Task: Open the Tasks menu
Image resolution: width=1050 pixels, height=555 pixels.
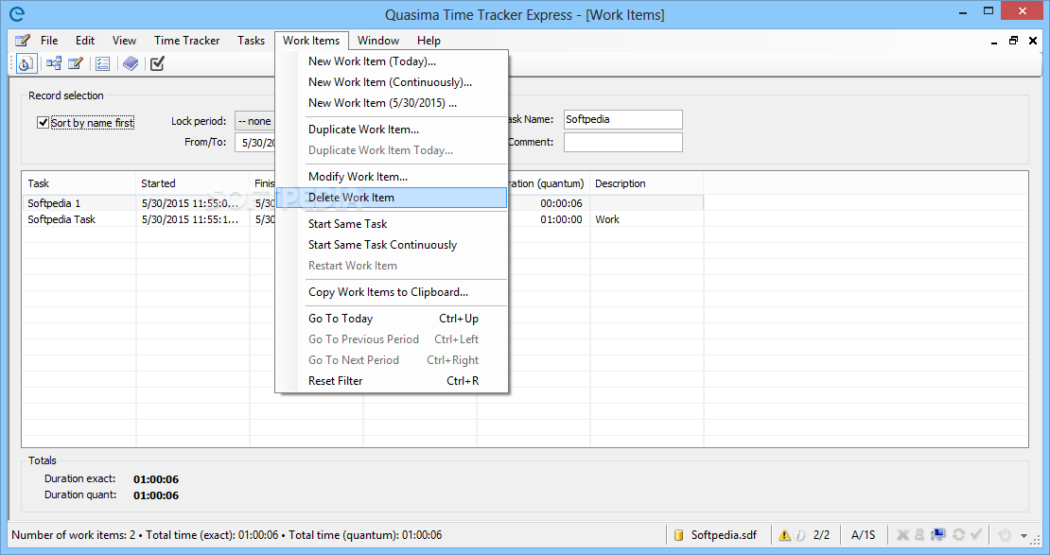Action: [251, 40]
